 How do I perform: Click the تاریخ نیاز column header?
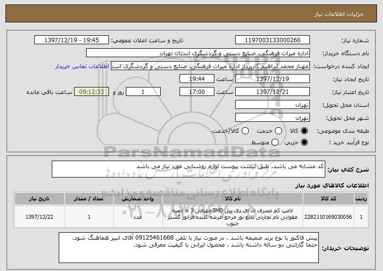(39, 199)
